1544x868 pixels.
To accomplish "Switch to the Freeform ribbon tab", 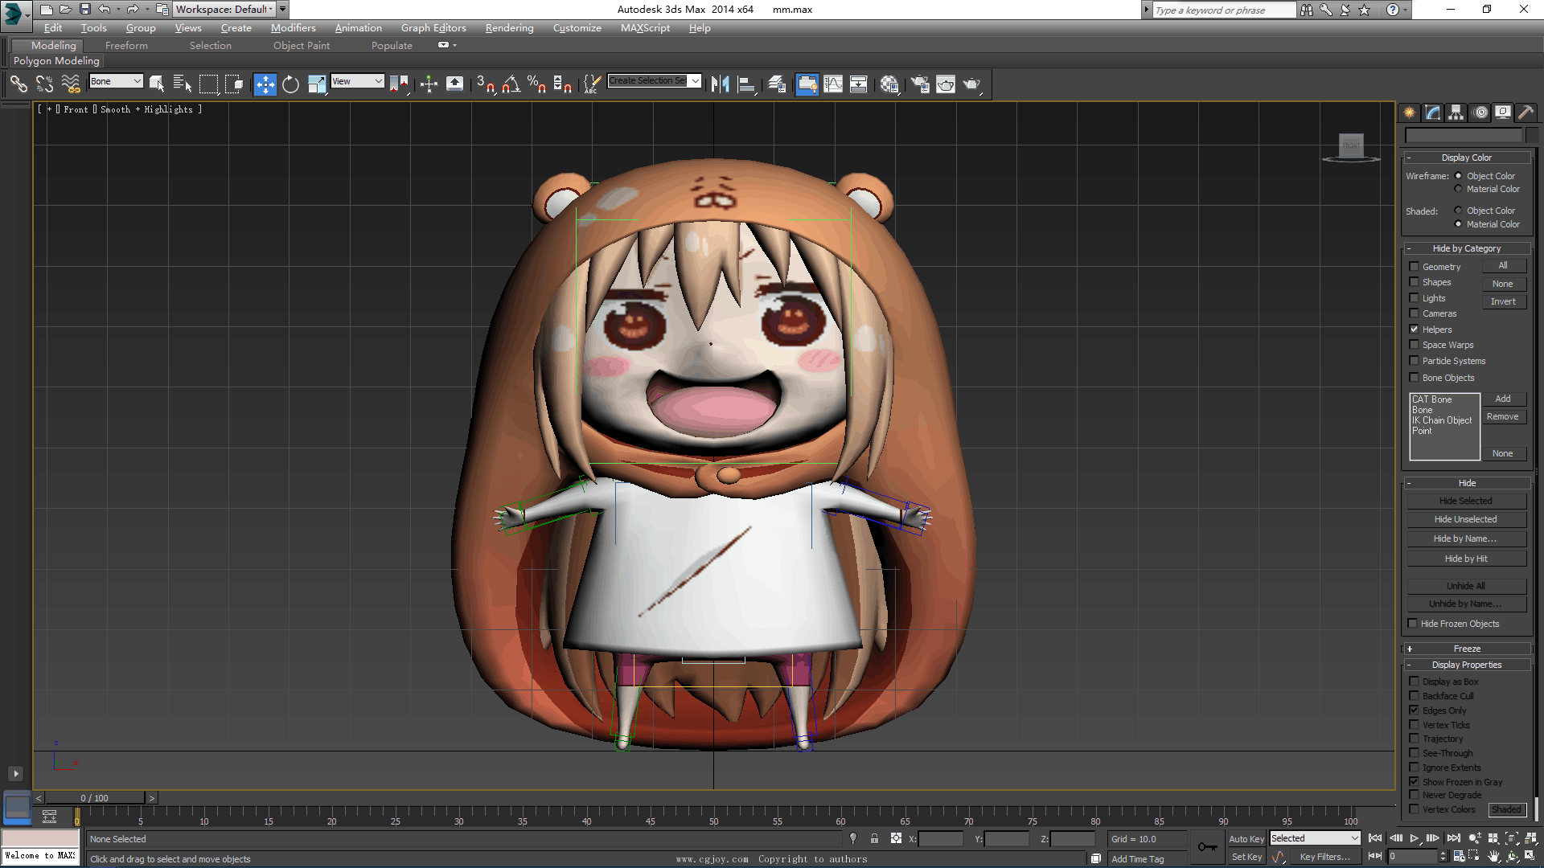I will click(126, 46).
